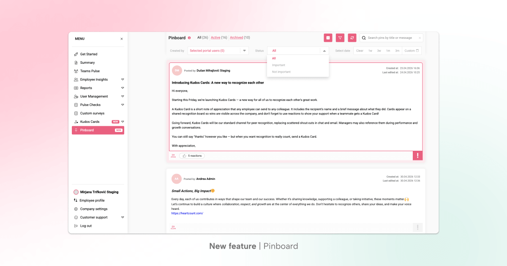Toggle the grey important flag on Andrea's post
This screenshot has height=266, width=507.
pos(417,228)
